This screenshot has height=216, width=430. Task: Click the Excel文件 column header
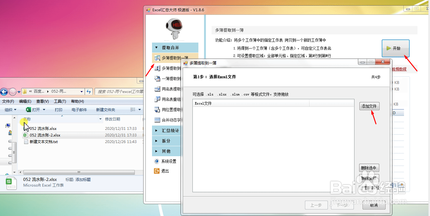251,103
